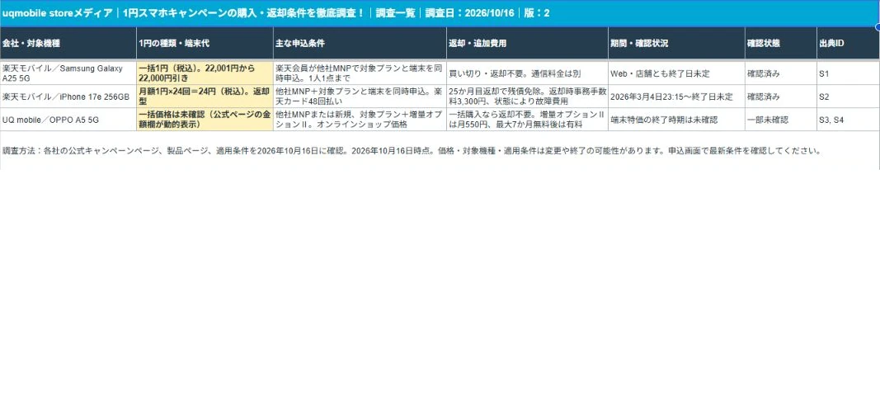Image resolution: width=880 pixels, height=419 pixels.
Task: Select the 確認状態 column header
Action: 781,43
